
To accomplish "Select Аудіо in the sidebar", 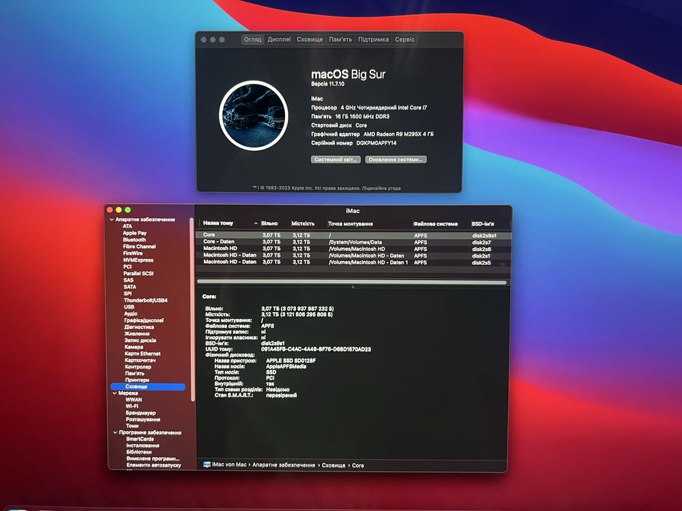I will tap(131, 313).
